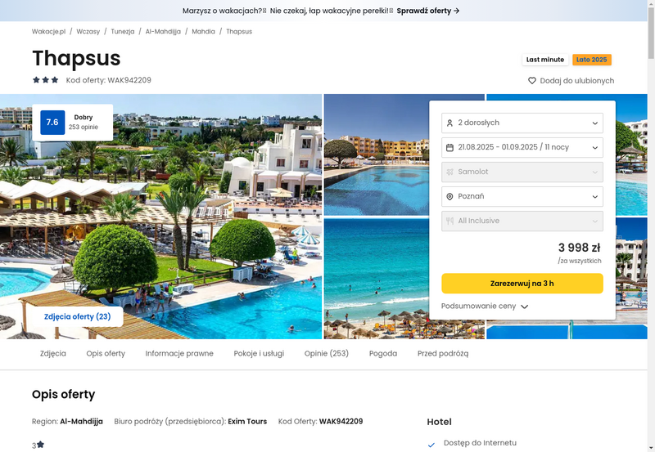Expand the date range 21.08.2025 dropdown
The width and height of the screenshot is (655, 452).
point(522,148)
